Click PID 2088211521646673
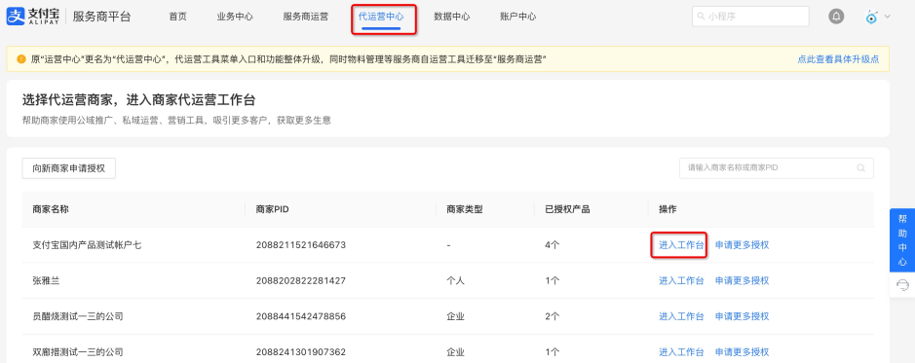This screenshot has height=363, width=915. click(x=301, y=244)
